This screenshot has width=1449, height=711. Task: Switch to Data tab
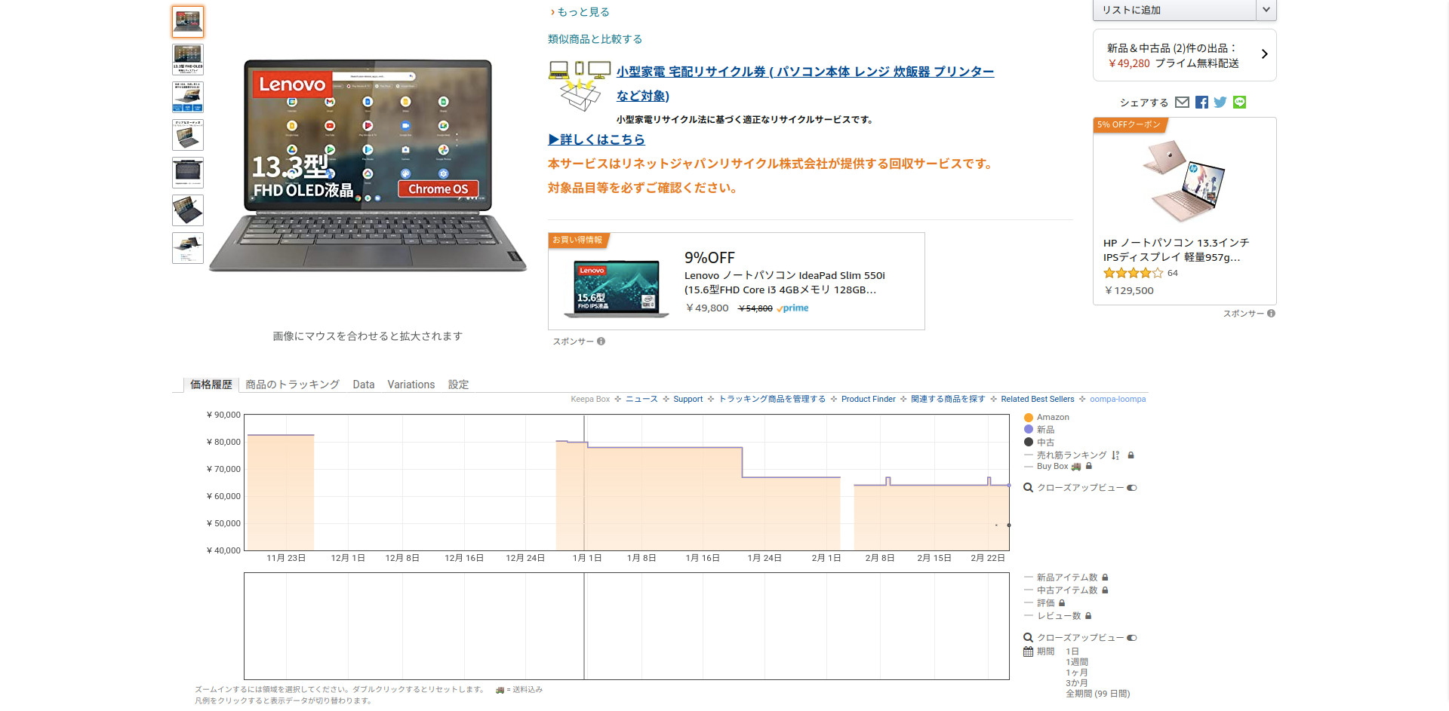[x=364, y=385]
